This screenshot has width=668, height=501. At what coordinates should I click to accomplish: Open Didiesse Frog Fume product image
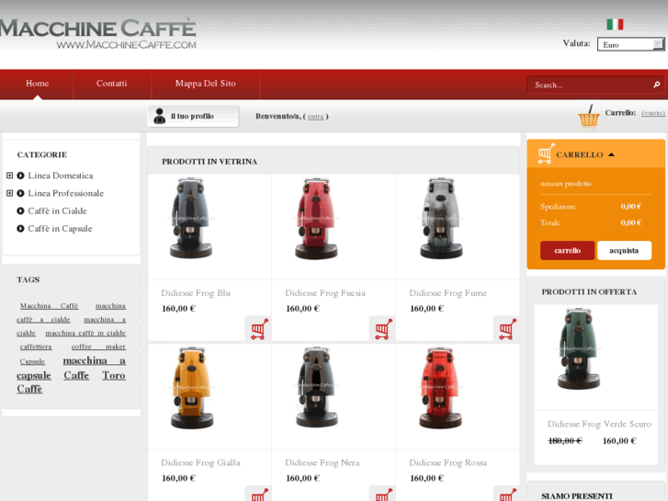tap(440, 218)
